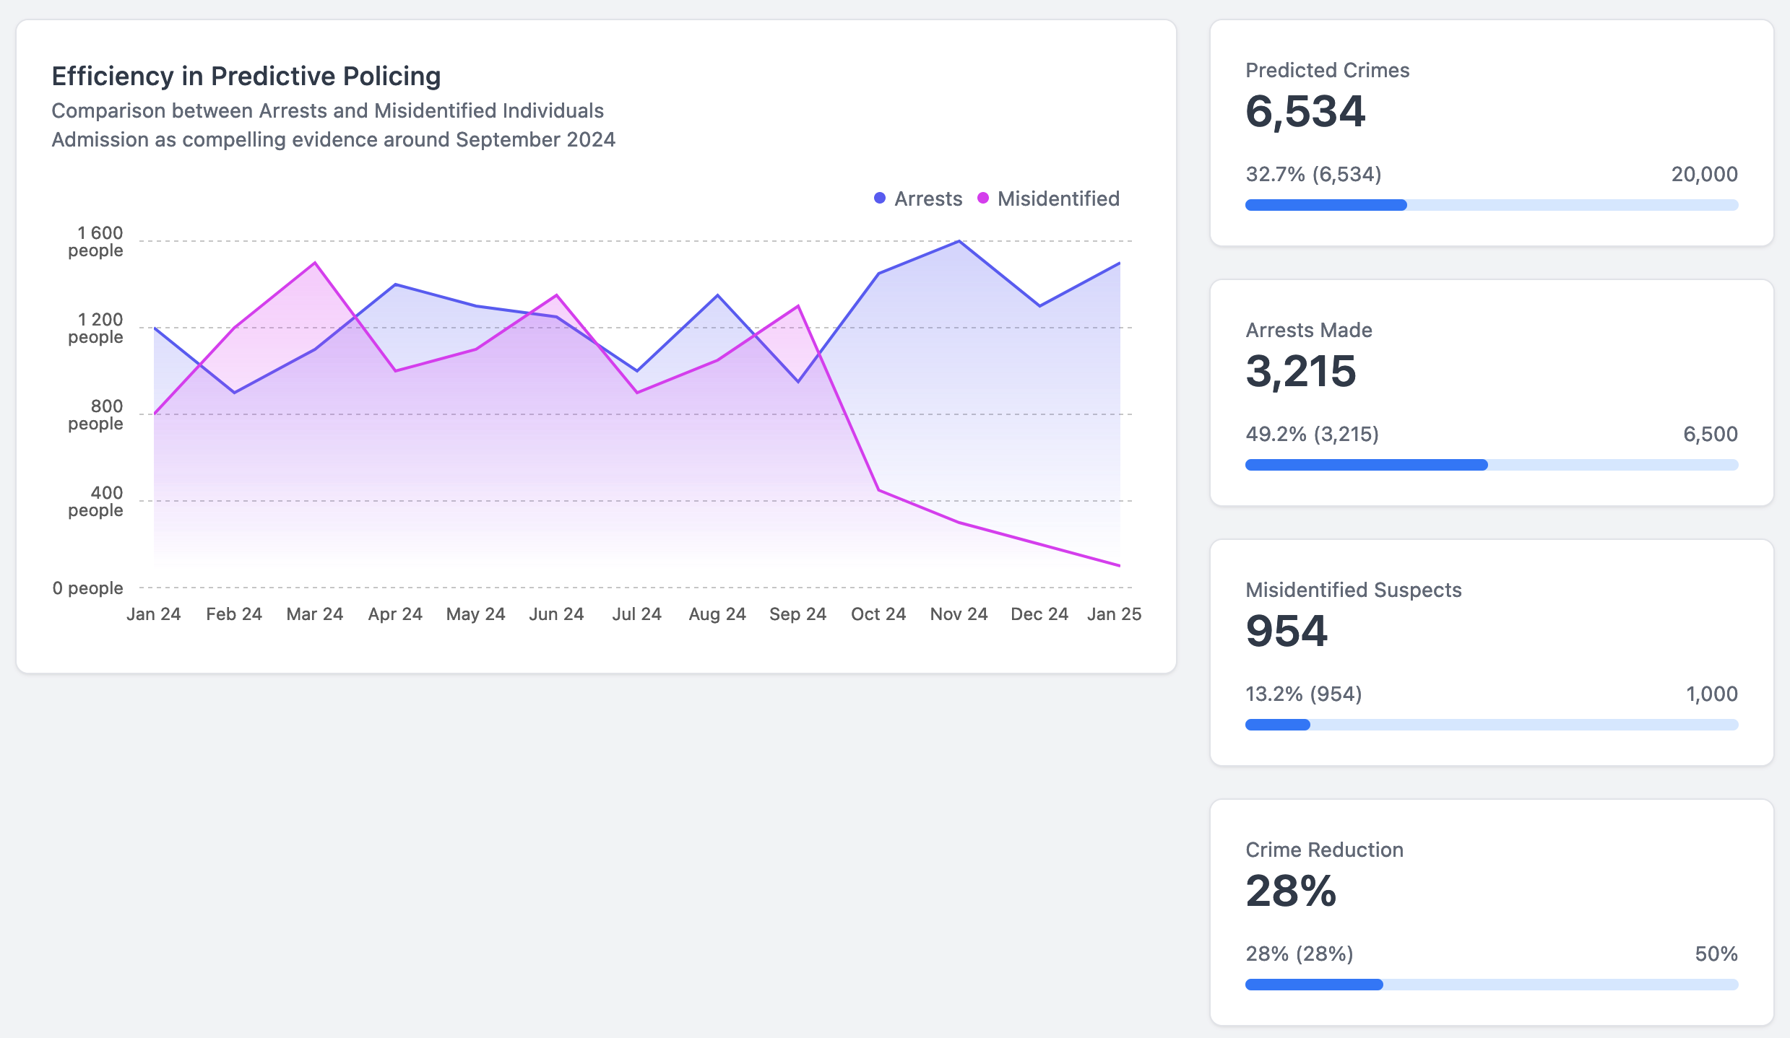Click the 954 Misidentified Suspects value

pyautogui.click(x=1287, y=632)
